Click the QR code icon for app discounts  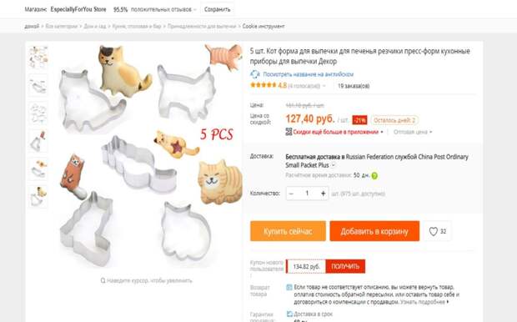(289, 132)
